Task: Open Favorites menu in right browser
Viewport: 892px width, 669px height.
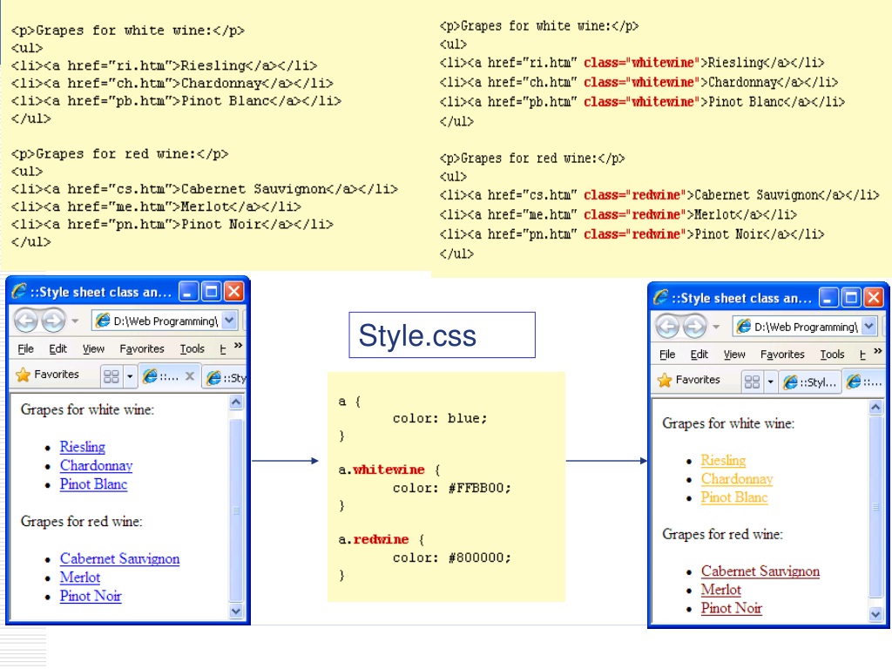Action: point(782,355)
